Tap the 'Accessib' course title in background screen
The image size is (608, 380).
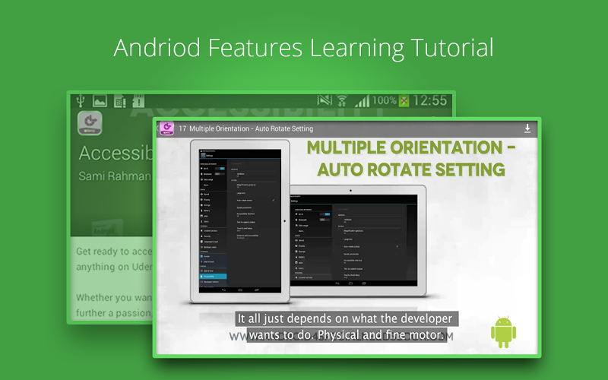point(116,154)
